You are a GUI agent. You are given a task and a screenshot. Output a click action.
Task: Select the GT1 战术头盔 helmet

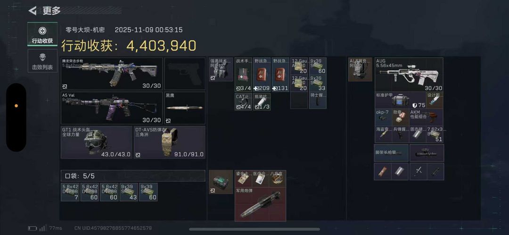pos(97,143)
